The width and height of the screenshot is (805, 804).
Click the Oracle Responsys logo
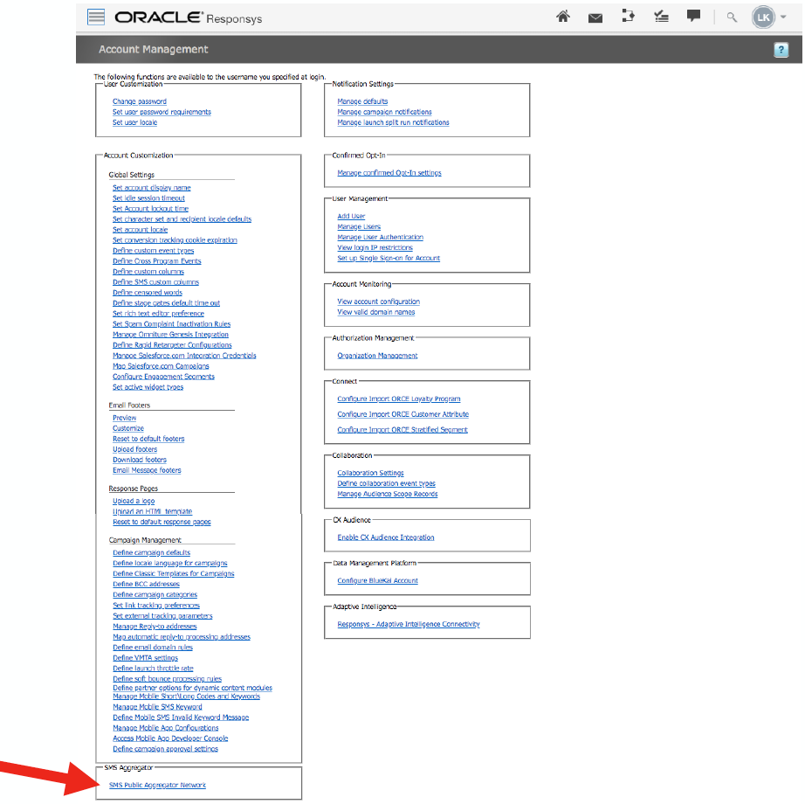188,17
